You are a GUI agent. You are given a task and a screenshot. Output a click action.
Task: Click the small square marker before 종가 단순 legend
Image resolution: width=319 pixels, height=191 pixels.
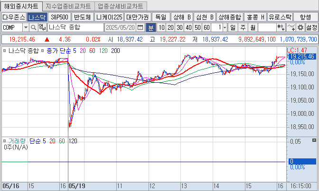pyautogui.click(x=43, y=51)
